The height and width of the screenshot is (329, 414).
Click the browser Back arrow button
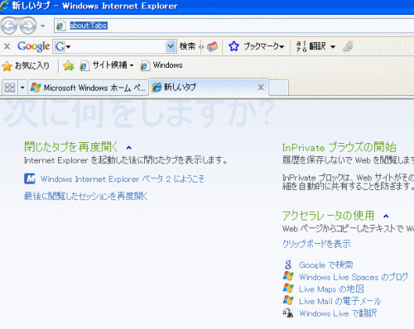[x=9, y=26]
